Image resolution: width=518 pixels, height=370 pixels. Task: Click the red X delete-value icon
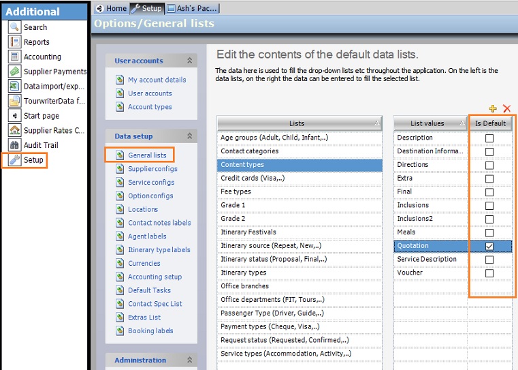tap(506, 109)
